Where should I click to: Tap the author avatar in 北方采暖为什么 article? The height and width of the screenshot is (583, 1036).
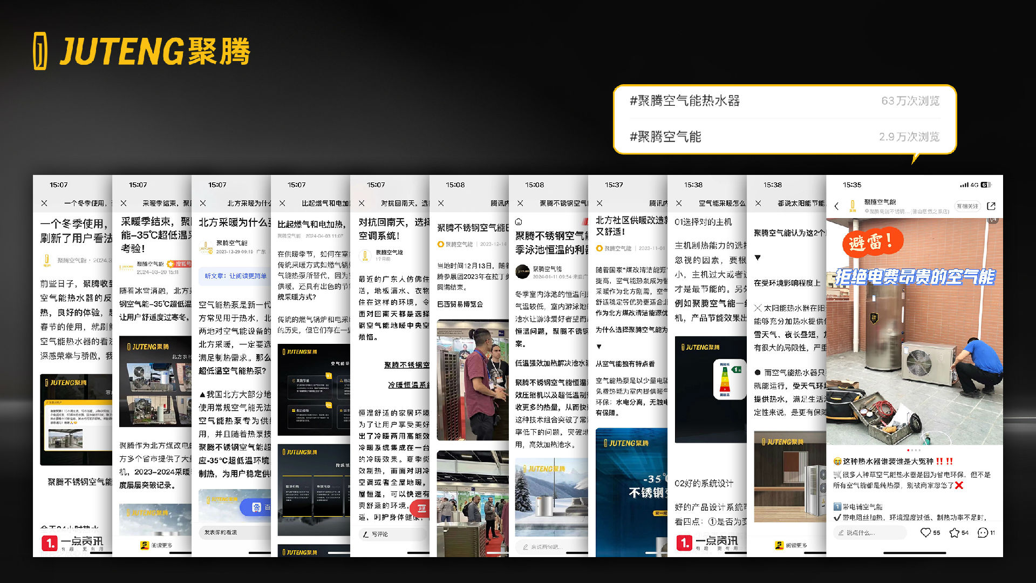(206, 247)
